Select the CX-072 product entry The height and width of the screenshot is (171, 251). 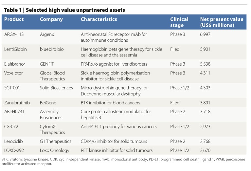point(12,127)
